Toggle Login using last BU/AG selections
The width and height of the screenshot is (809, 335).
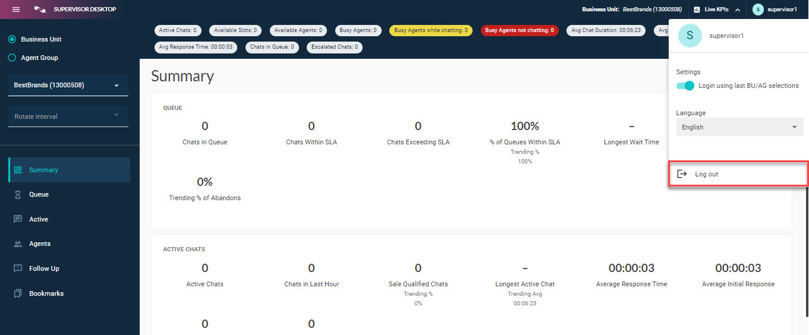(685, 86)
